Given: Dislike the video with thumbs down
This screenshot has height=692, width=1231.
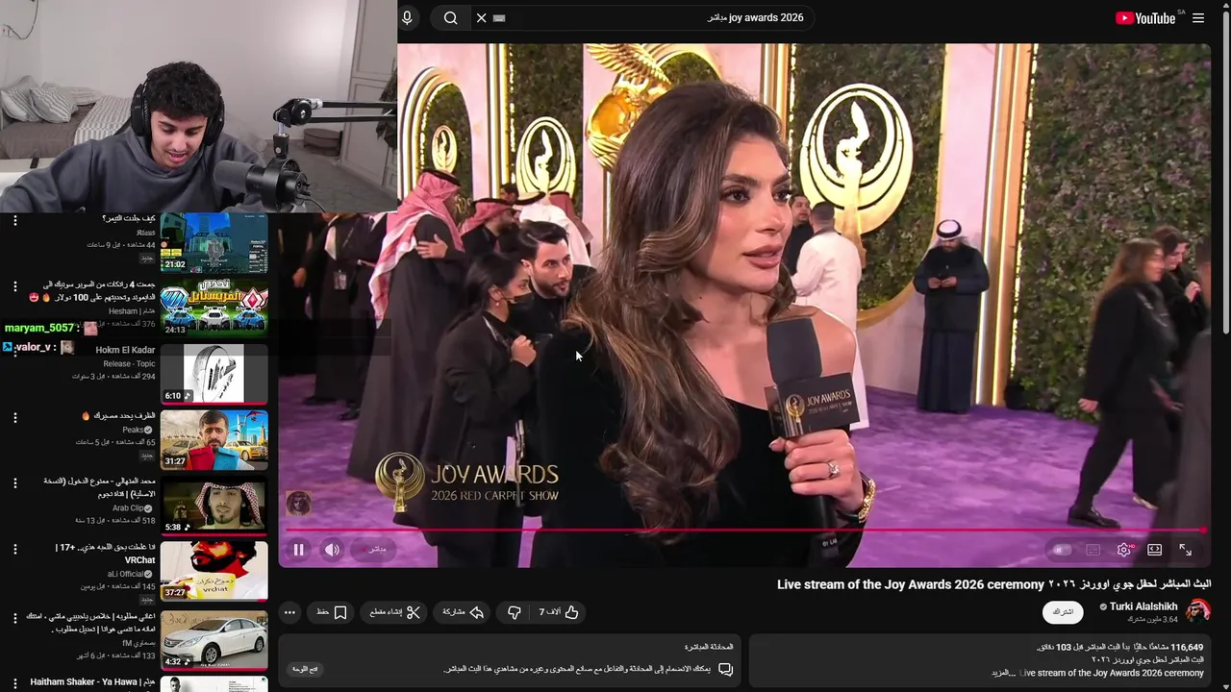Looking at the screenshot, I should pos(515,612).
